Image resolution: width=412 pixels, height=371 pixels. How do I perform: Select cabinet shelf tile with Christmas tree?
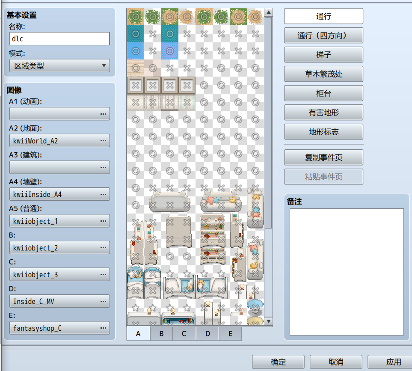click(x=221, y=222)
